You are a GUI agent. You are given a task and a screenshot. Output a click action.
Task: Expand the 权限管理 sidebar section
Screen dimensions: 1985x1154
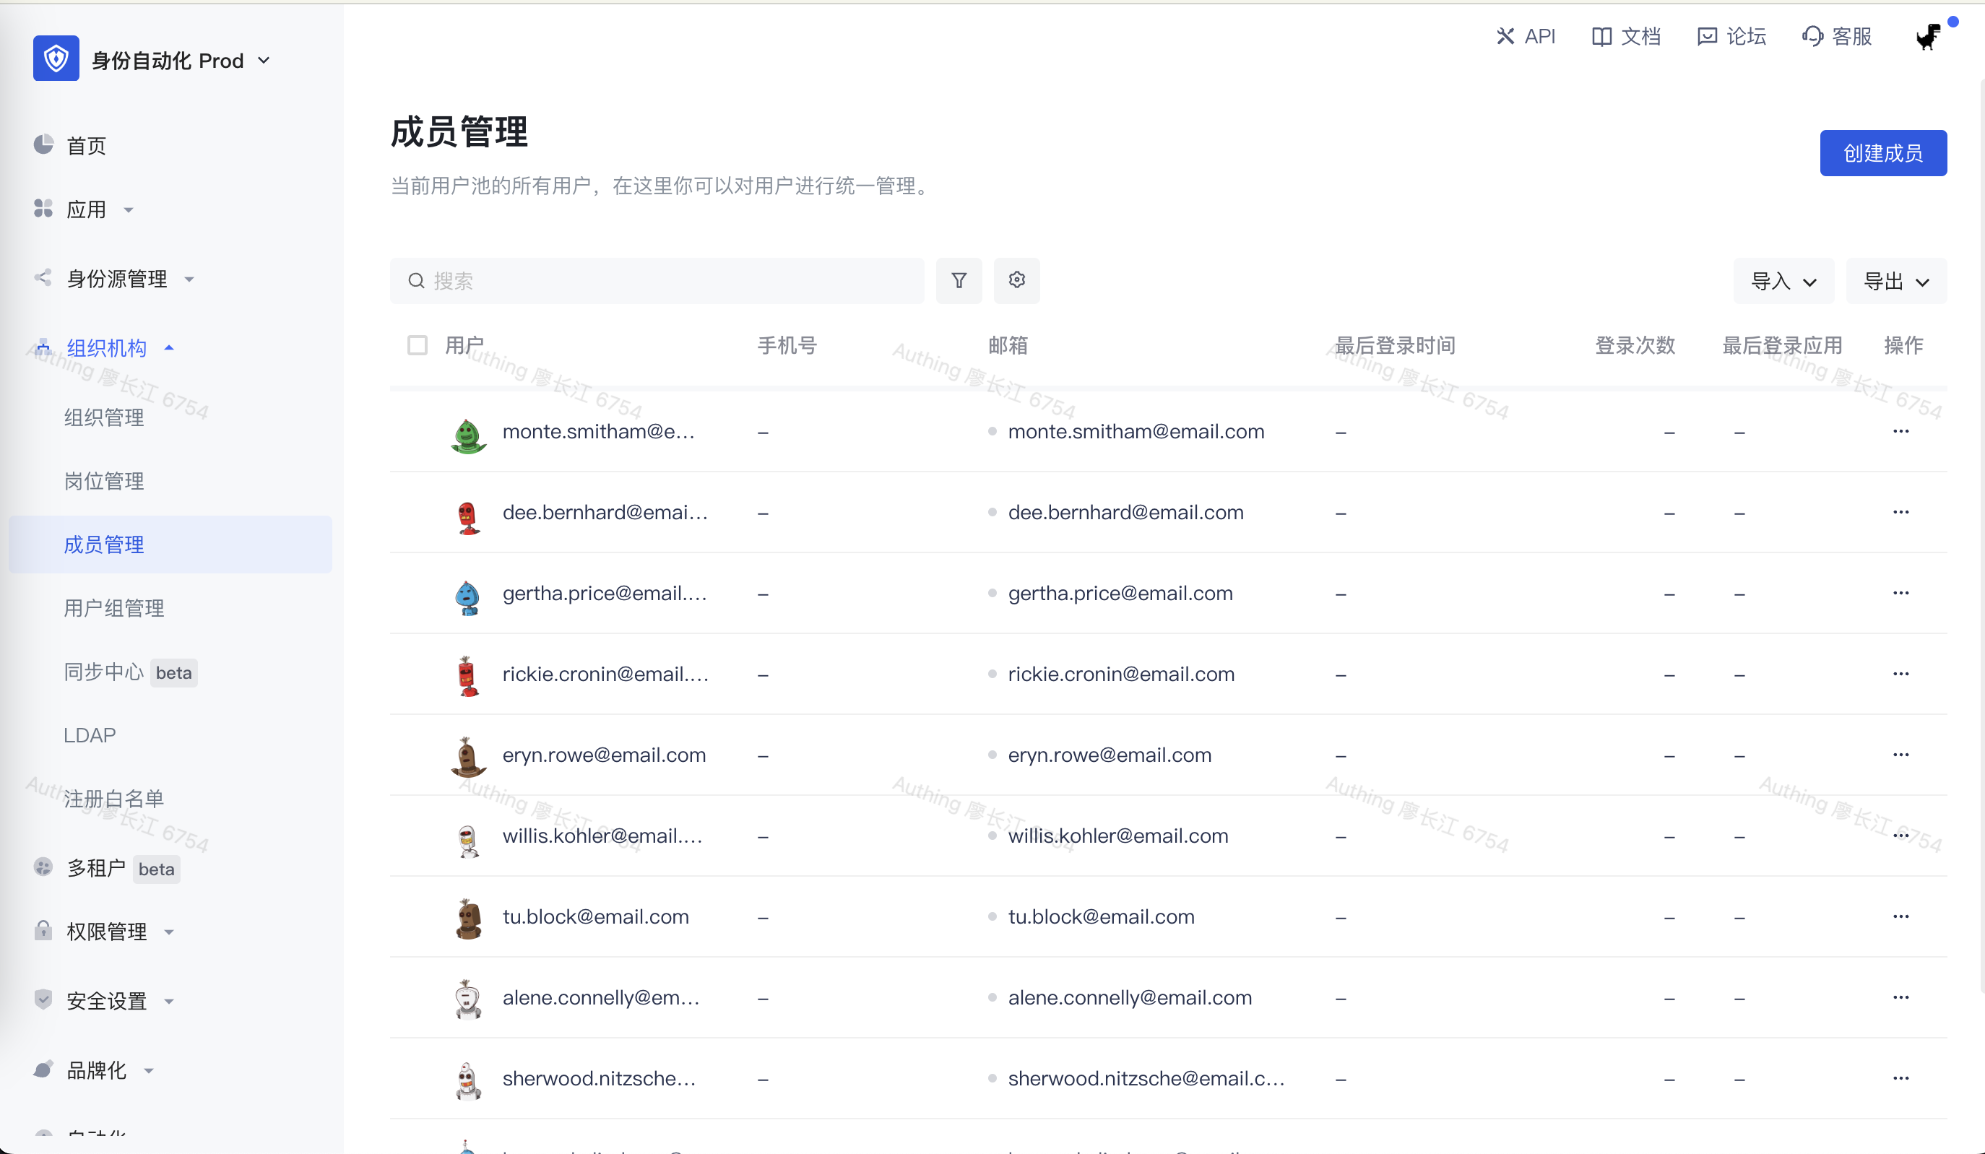(x=106, y=931)
